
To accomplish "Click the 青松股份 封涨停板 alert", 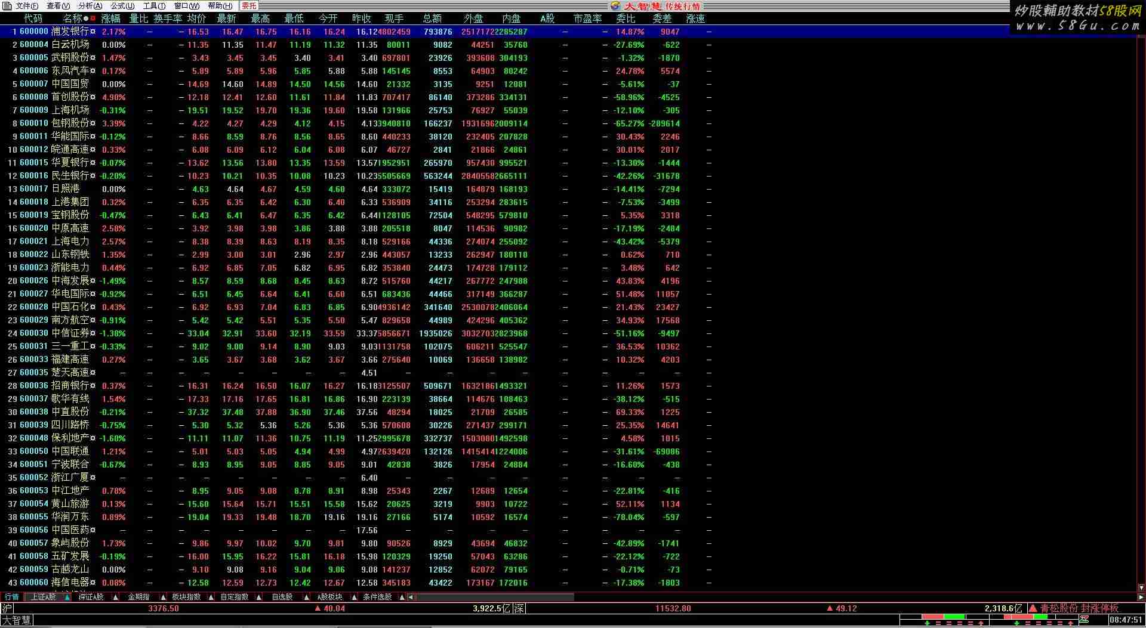I will point(1079,608).
